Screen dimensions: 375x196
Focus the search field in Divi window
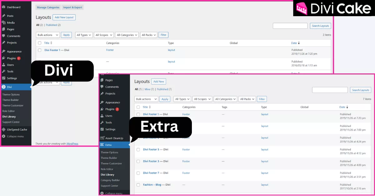coord(290,26)
